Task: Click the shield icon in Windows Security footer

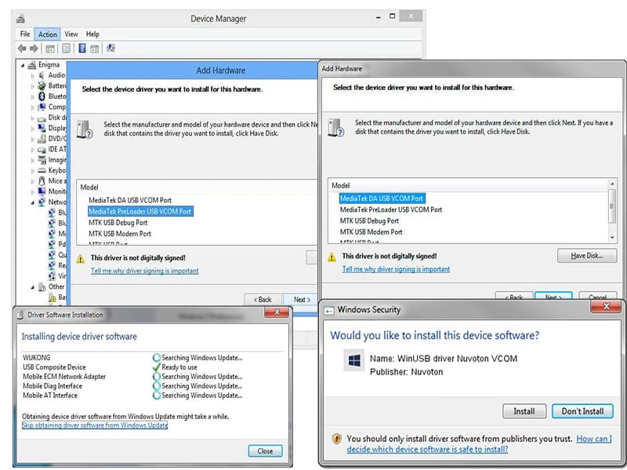Action: tap(337, 439)
